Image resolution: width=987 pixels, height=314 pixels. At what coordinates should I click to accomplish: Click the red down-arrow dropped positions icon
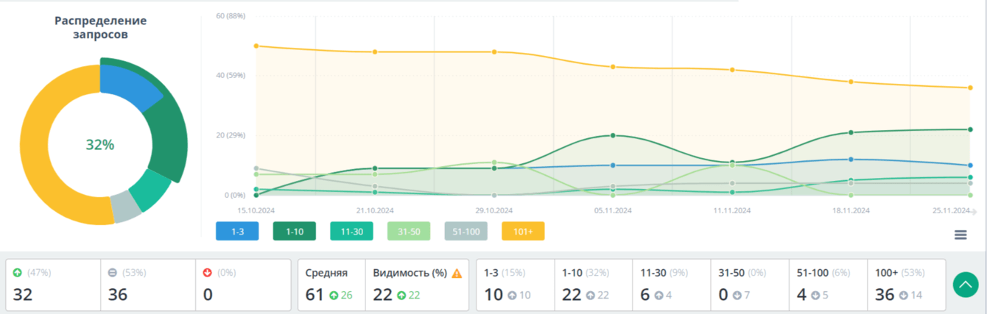coord(208,273)
